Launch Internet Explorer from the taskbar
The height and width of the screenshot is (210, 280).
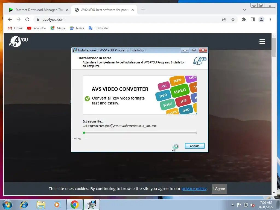pos(24,205)
